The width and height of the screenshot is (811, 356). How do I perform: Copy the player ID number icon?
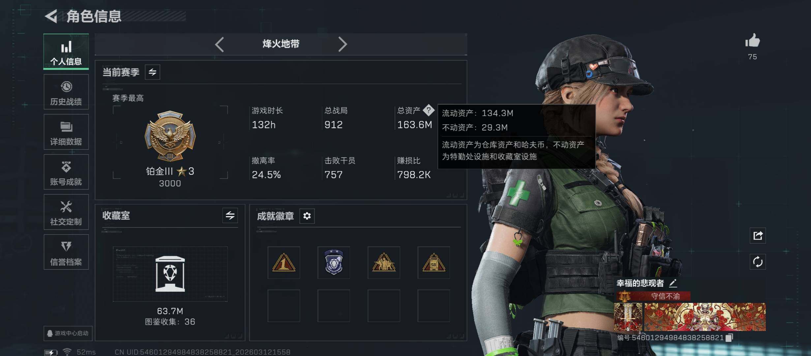(x=730, y=338)
